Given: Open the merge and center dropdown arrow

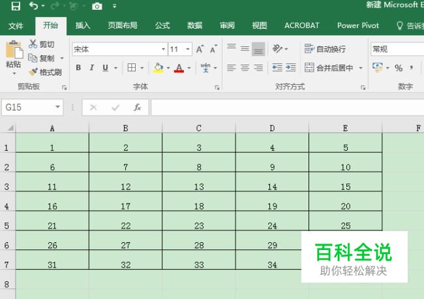Looking at the screenshot, I should click(x=361, y=68).
